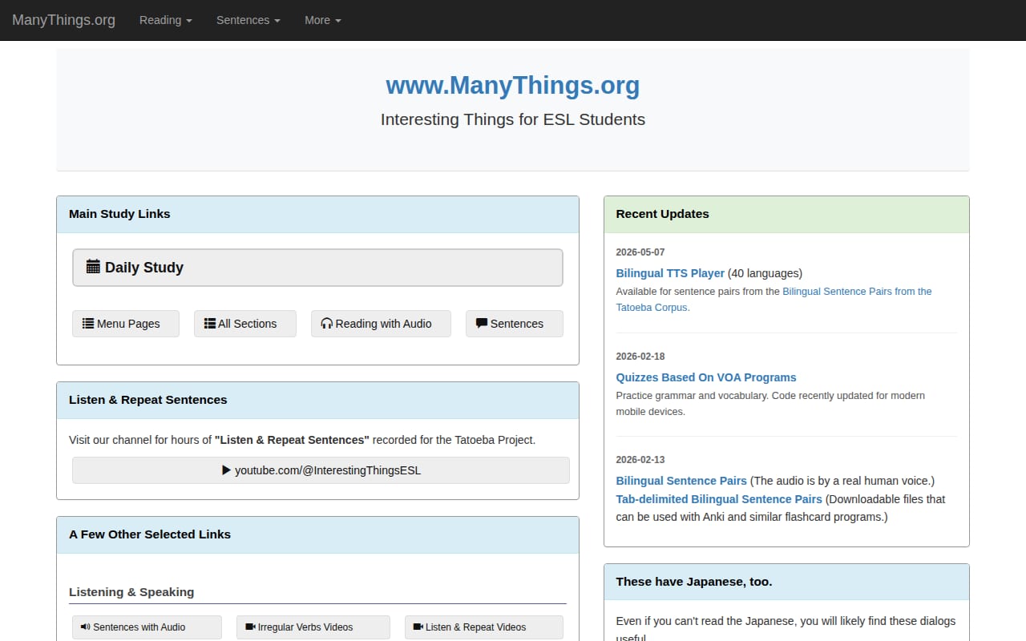Viewport: 1026px width, 641px height.
Task: Click the headphones icon on Reading with Audio
Action: point(326,323)
